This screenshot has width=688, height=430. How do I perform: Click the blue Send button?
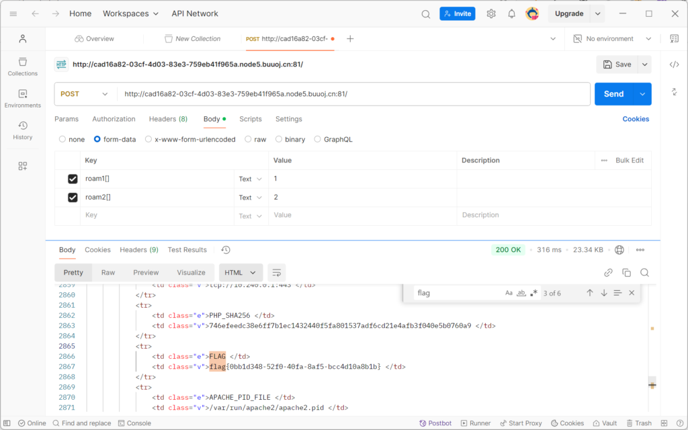click(x=613, y=94)
